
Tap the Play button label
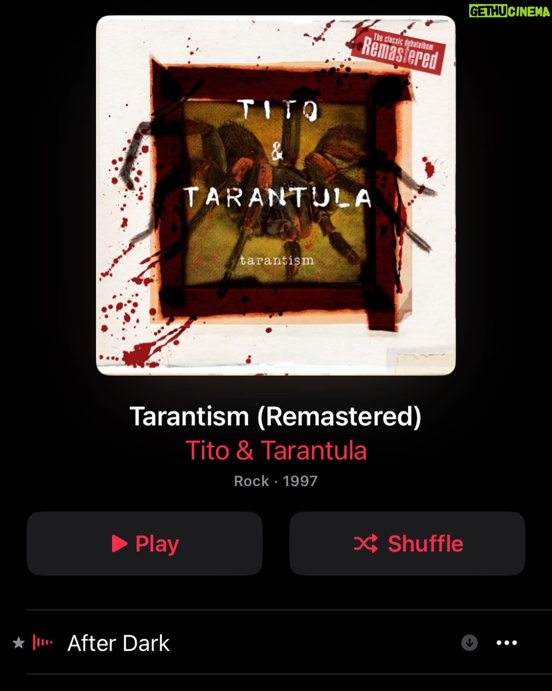click(x=157, y=544)
